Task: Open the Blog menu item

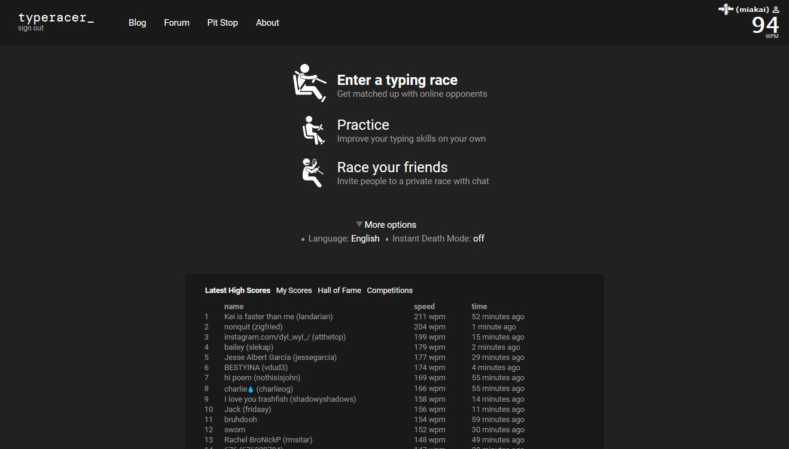Action: (x=137, y=23)
